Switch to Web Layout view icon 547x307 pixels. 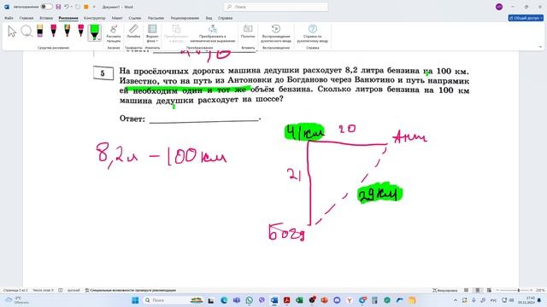coord(489,290)
